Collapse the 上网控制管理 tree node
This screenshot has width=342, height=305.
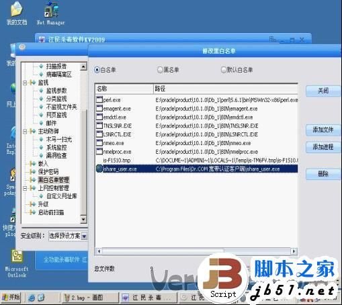point(25,188)
